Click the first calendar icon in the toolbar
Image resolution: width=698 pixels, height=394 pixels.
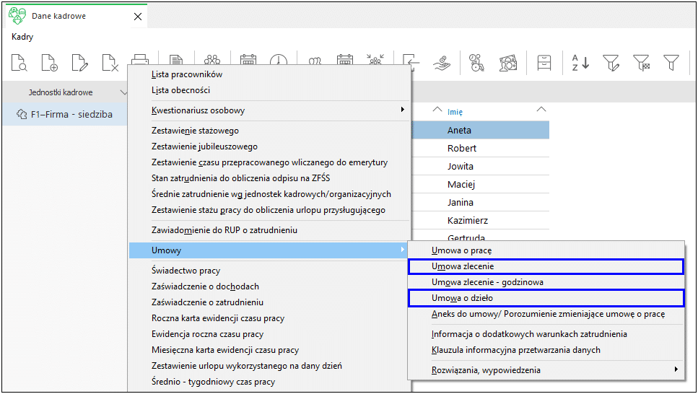click(x=248, y=60)
